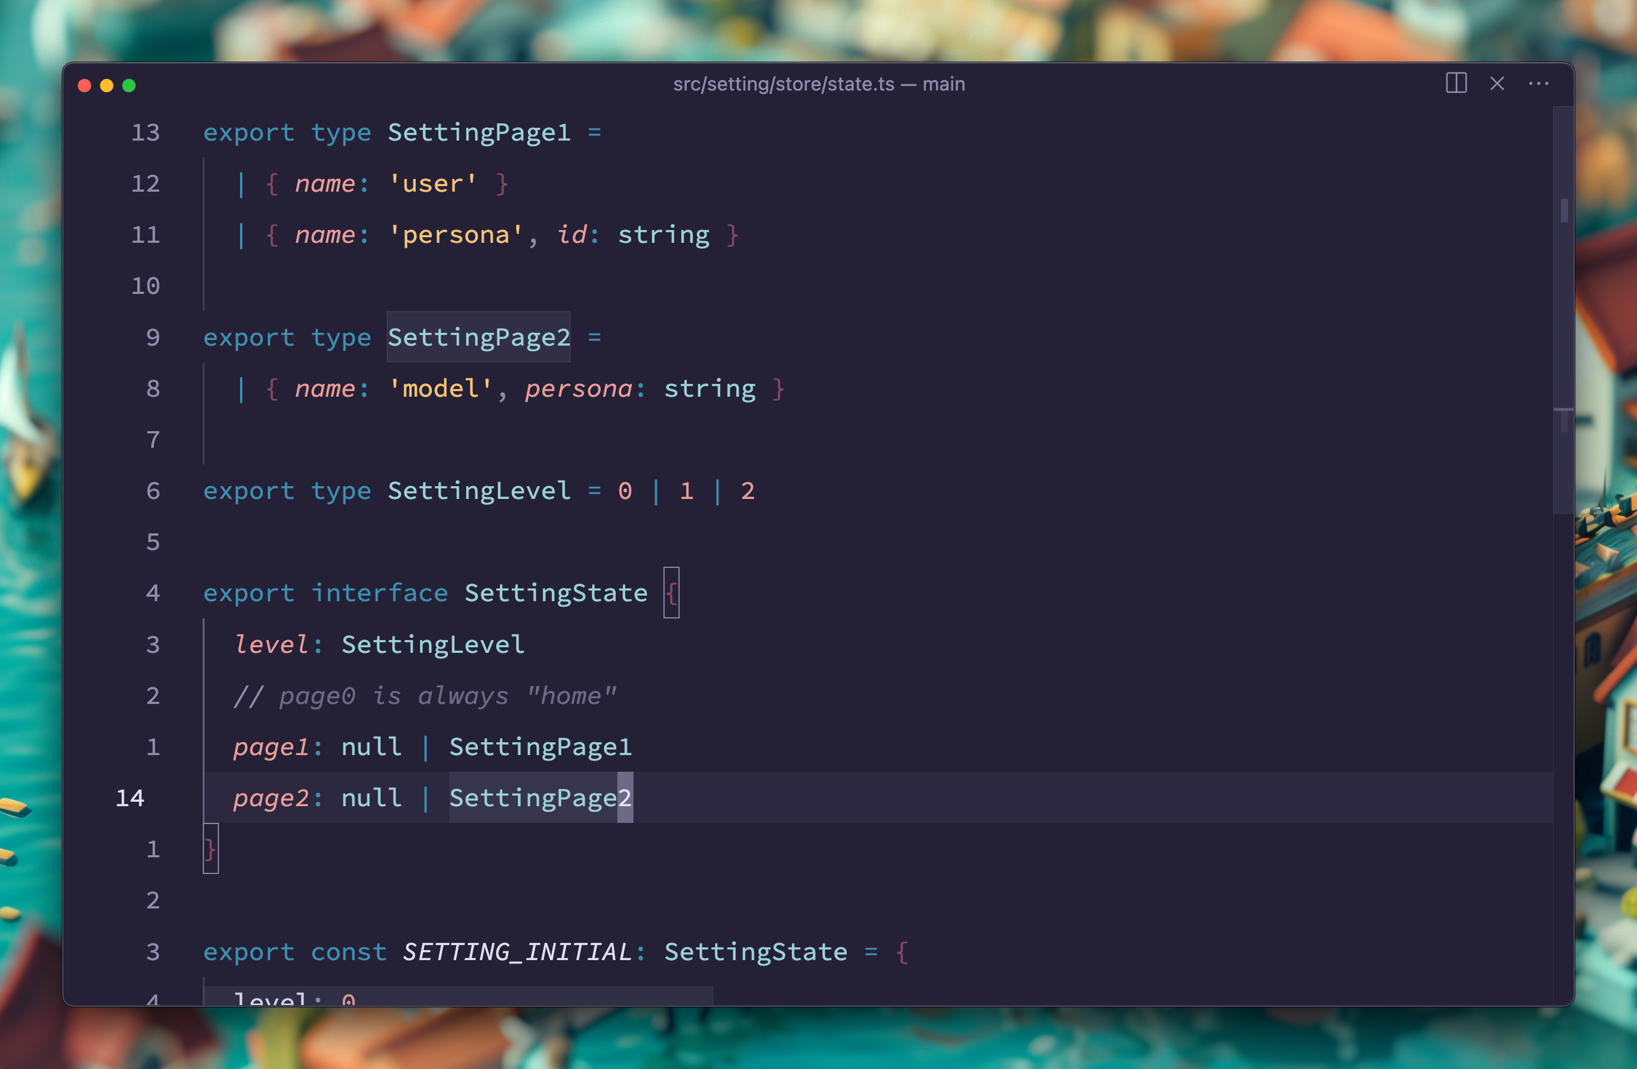
Task: Click SettingState type annotation on SETTING_INITIAL
Action: click(755, 952)
